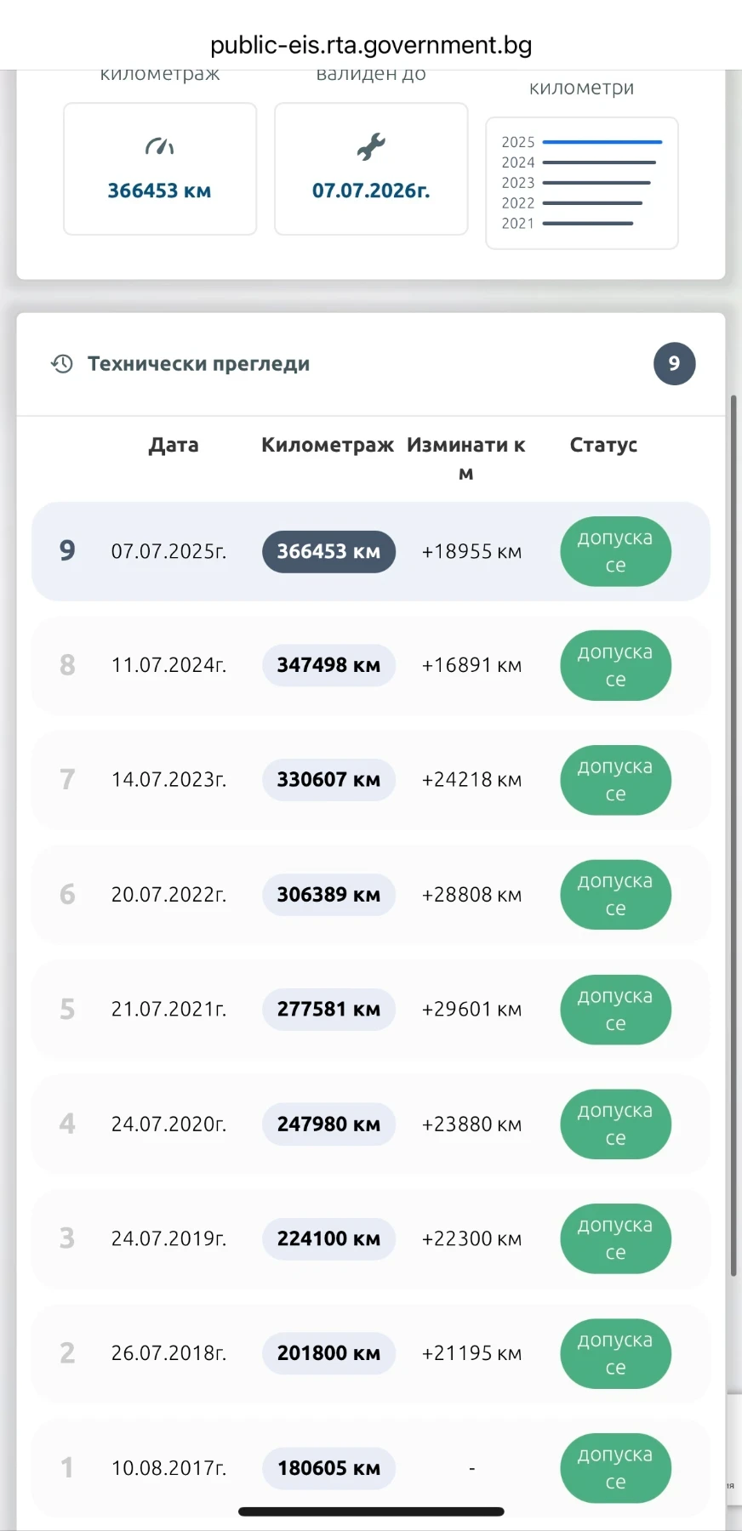
Task: Click the Километраж column header
Action: (x=328, y=445)
